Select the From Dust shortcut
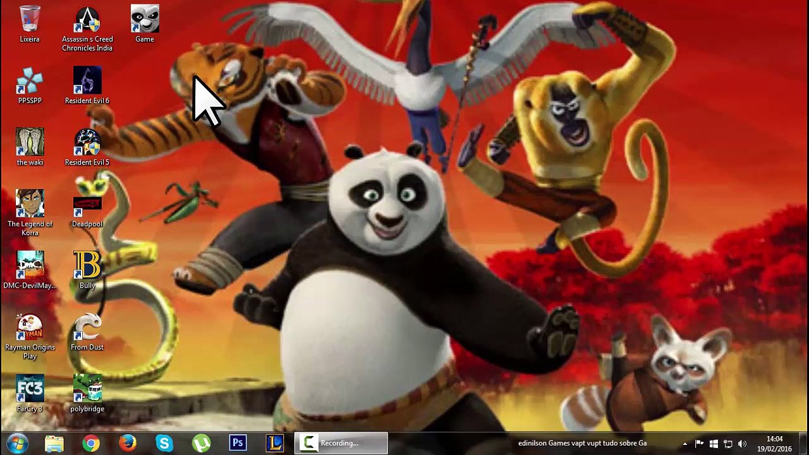The height and width of the screenshot is (455, 809). coord(87,332)
